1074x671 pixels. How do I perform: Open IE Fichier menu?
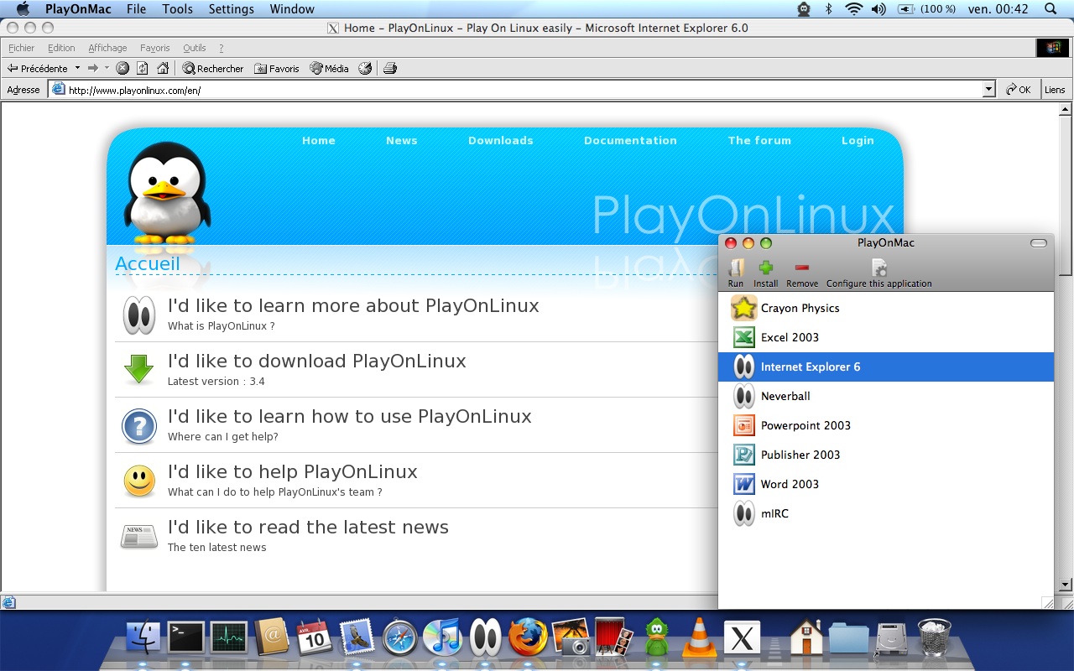click(22, 48)
